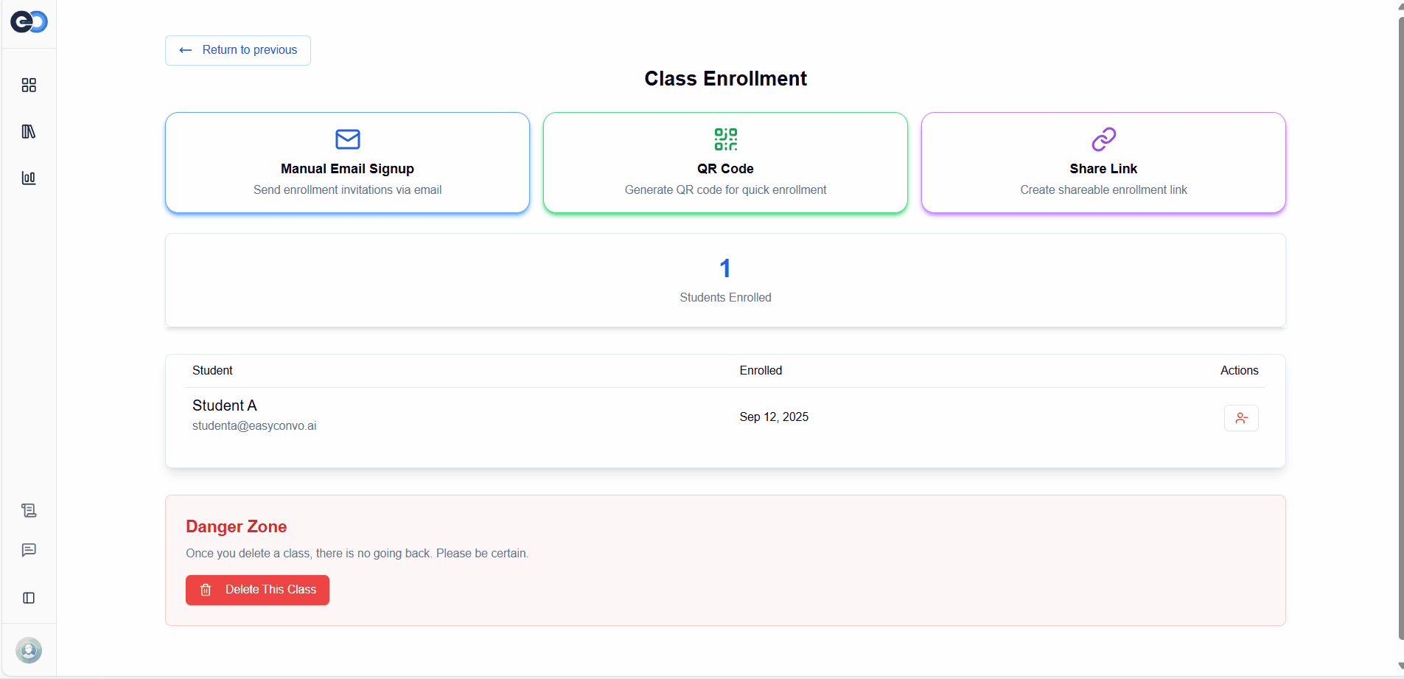Image resolution: width=1404 pixels, height=679 pixels.
Task: Open the chat message icon in sidebar
Action: click(x=29, y=550)
